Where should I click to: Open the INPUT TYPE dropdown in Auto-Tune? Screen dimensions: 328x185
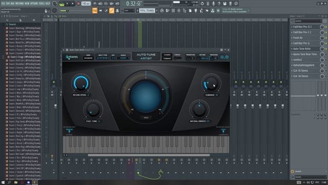[102, 58]
